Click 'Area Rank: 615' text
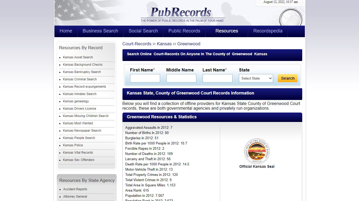Screen dimensions: 359x201 (x=137, y=191)
